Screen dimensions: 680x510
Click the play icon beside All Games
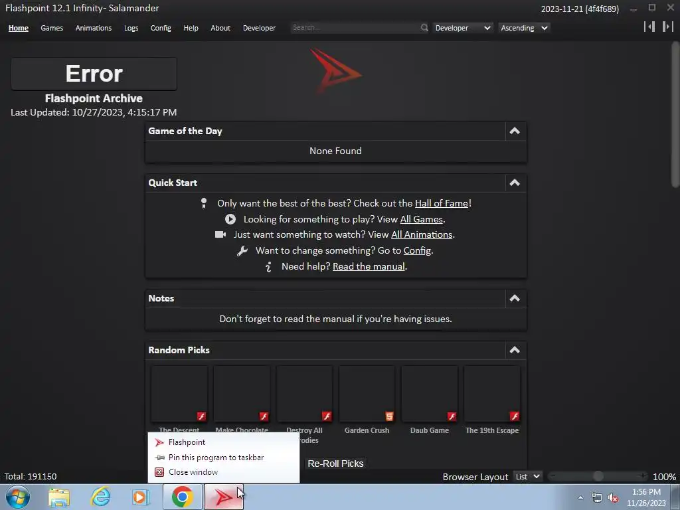(x=230, y=219)
